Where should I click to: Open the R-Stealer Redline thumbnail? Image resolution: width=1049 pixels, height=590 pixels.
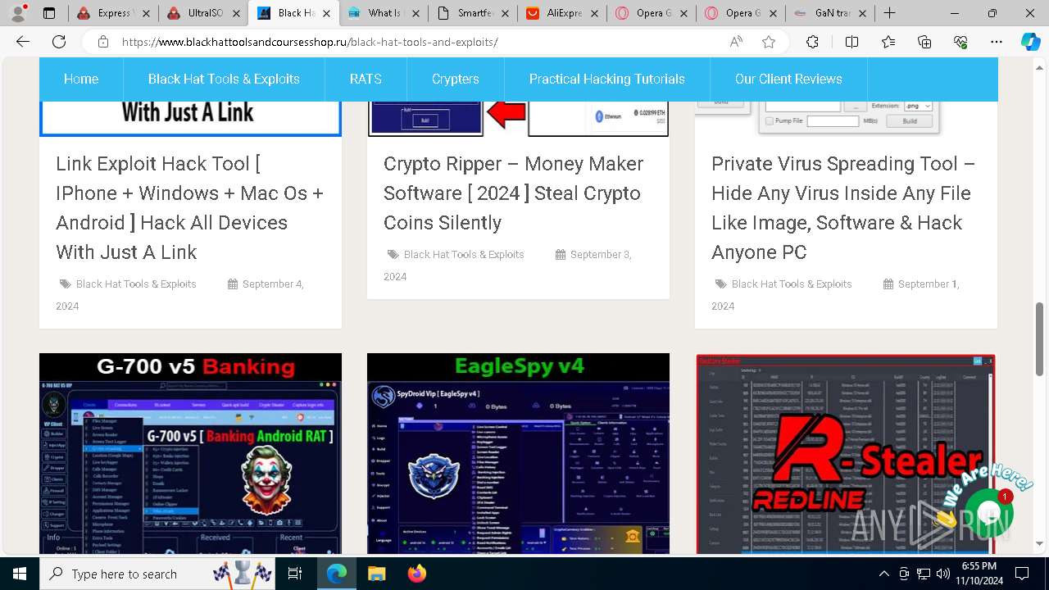pyautogui.click(x=846, y=454)
